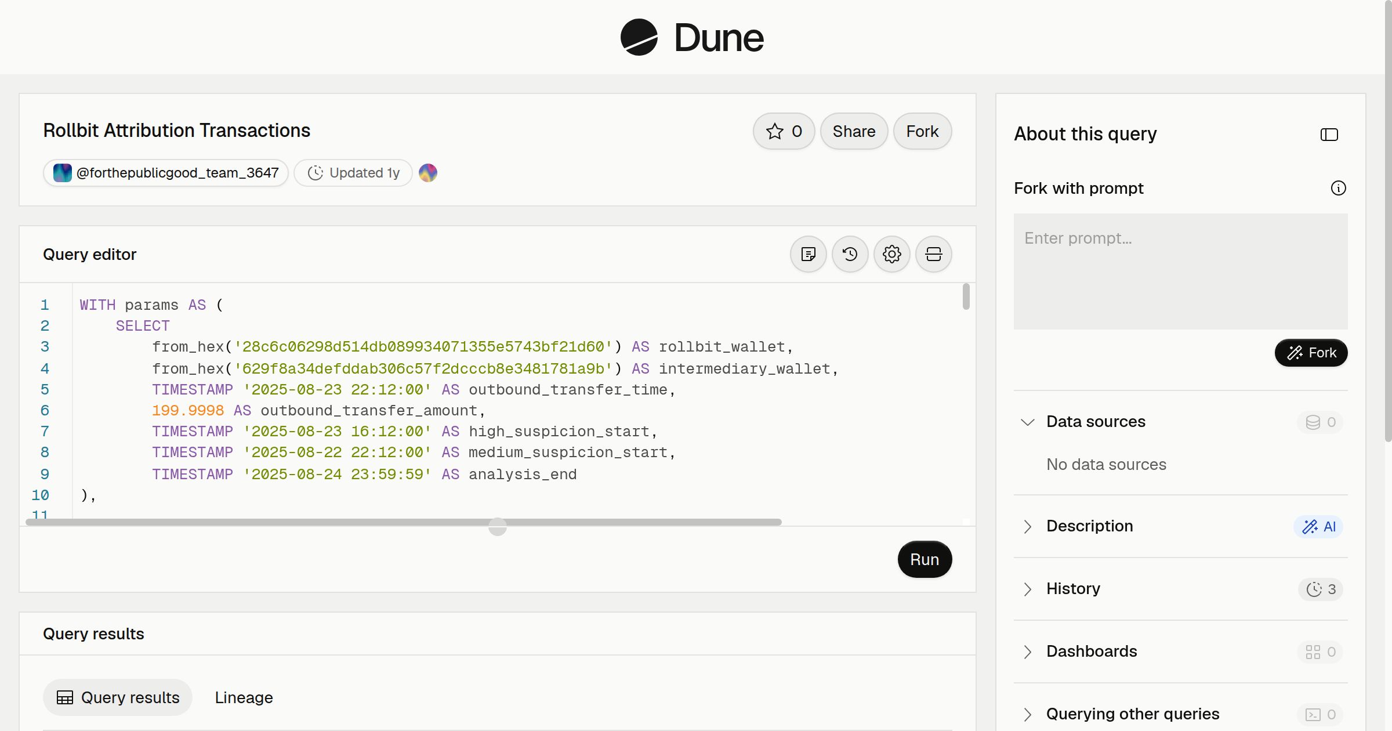Collapse the Data sources section
Image resolution: width=1392 pixels, height=731 pixels.
click(x=1027, y=422)
